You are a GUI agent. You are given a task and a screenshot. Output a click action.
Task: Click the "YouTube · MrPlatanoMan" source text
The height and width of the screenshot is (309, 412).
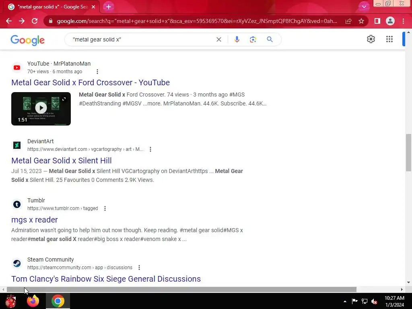point(59,64)
